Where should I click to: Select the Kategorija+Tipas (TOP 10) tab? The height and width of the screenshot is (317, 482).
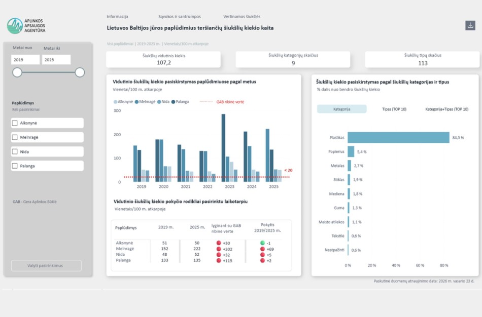446,109
